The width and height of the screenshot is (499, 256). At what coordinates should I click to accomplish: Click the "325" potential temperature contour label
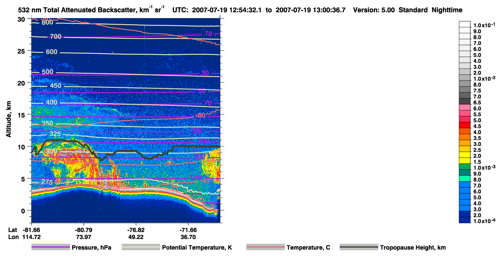click(x=55, y=134)
